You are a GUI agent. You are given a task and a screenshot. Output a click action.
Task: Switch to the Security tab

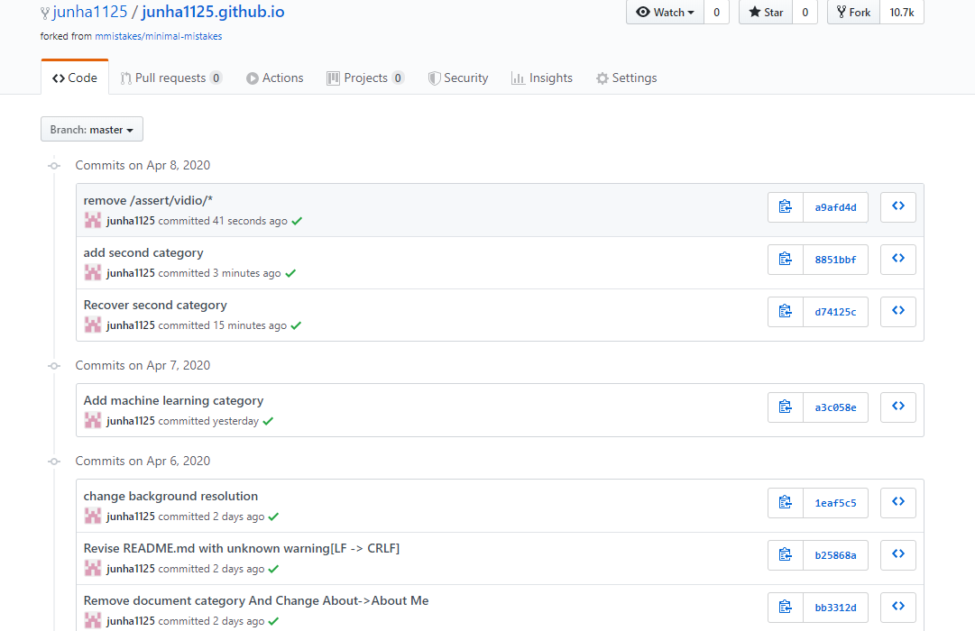[458, 78]
